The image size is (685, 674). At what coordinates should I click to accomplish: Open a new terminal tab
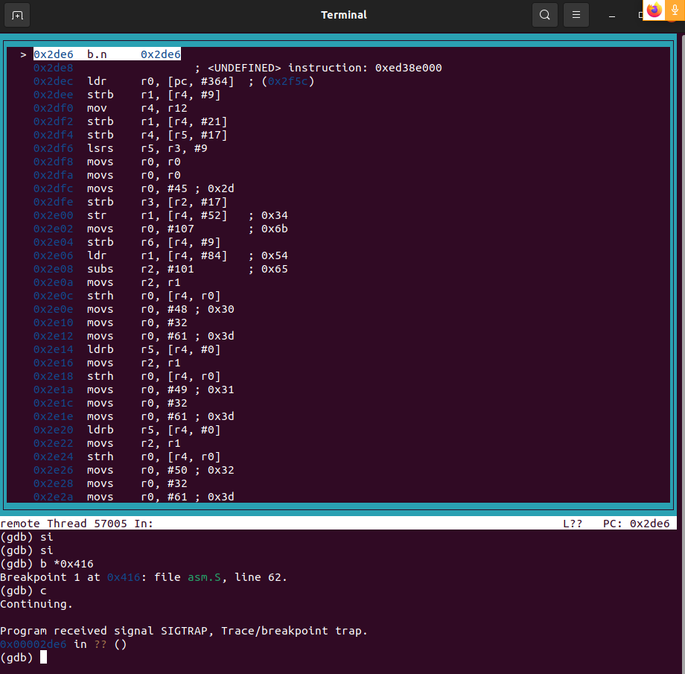pos(16,14)
